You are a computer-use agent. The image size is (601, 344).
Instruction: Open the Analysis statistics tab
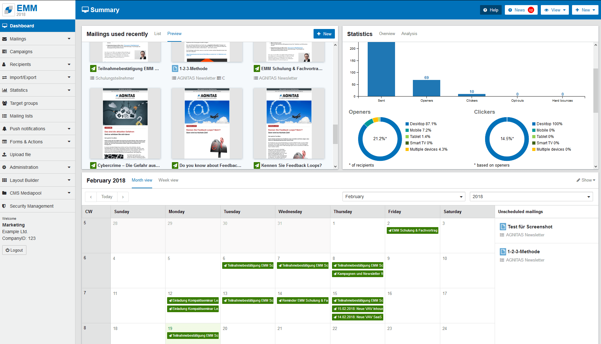point(409,34)
